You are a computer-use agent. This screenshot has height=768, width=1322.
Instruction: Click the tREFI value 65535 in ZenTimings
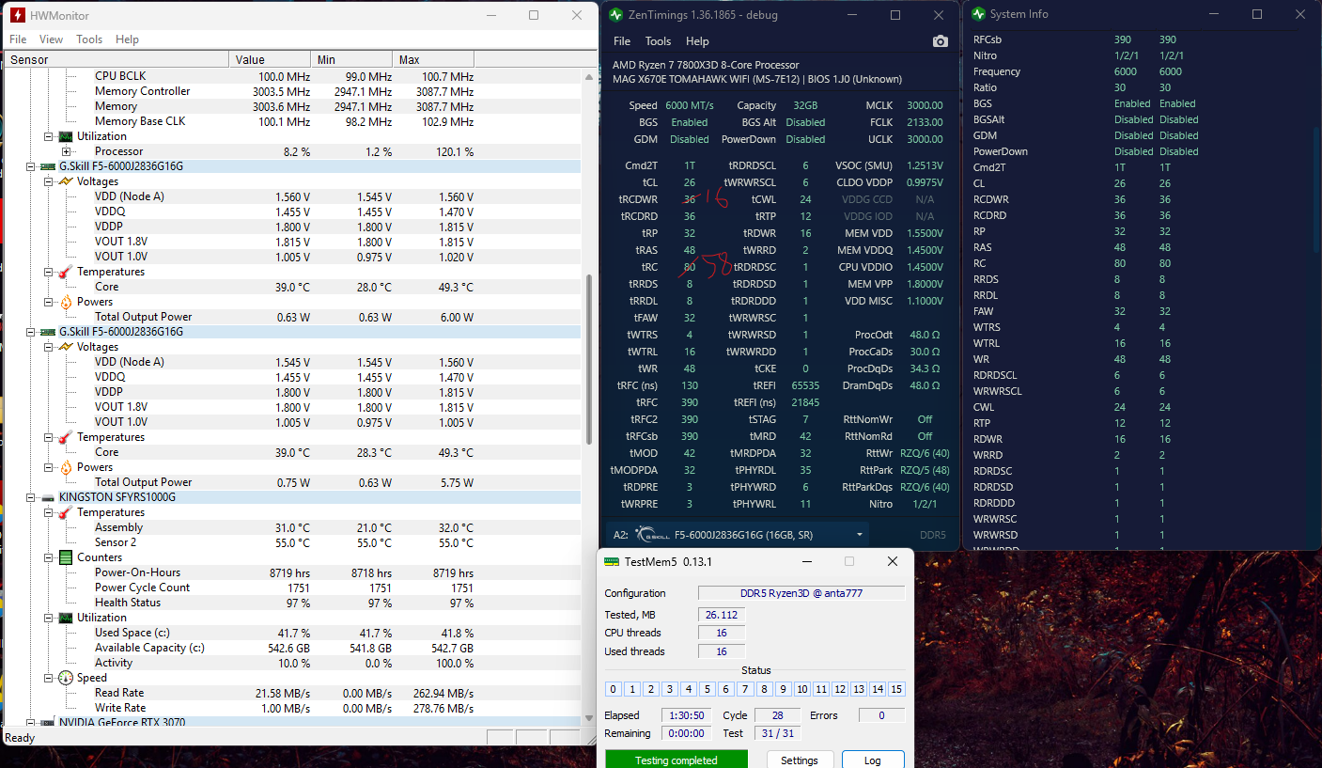(804, 385)
